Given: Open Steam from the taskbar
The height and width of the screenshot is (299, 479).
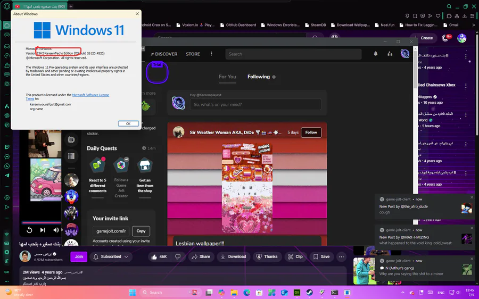Looking at the screenshot, I should click(309, 292).
